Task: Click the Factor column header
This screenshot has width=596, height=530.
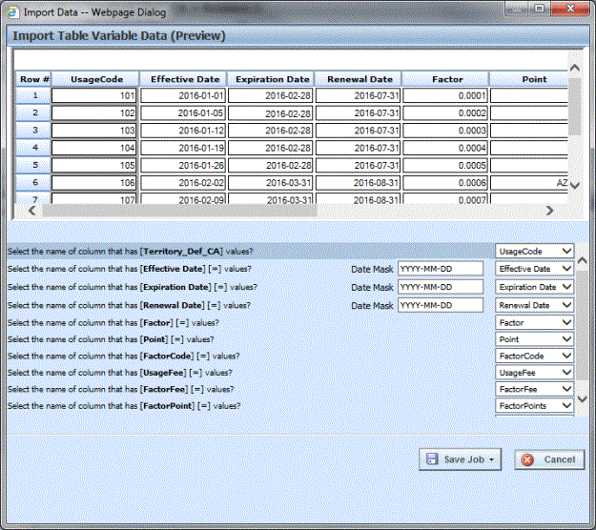Action: [x=447, y=79]
